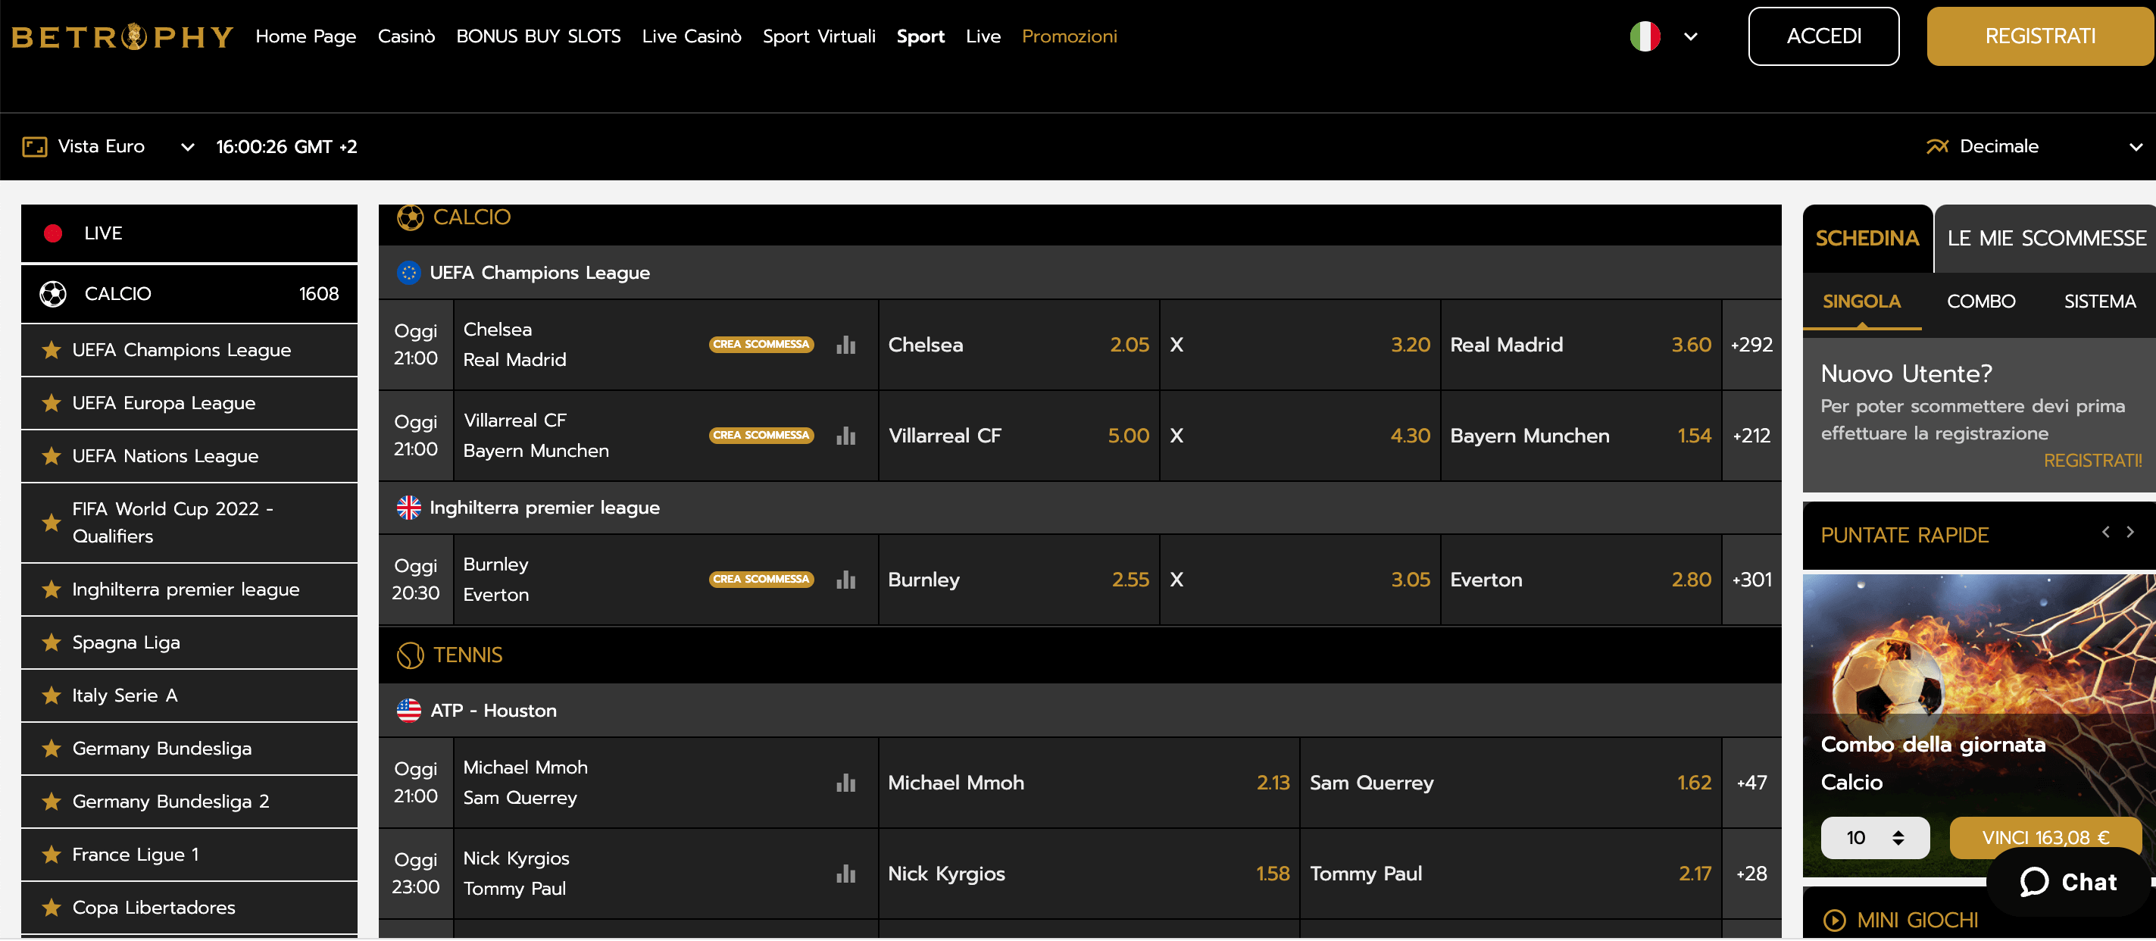Click the star next to UEFA Europa League
This screenshot has width=2156, height=941.
(51, 404)
